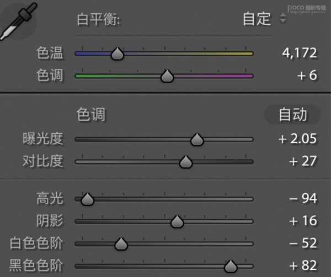Click the 自动 auto tone button

point(292,115)
